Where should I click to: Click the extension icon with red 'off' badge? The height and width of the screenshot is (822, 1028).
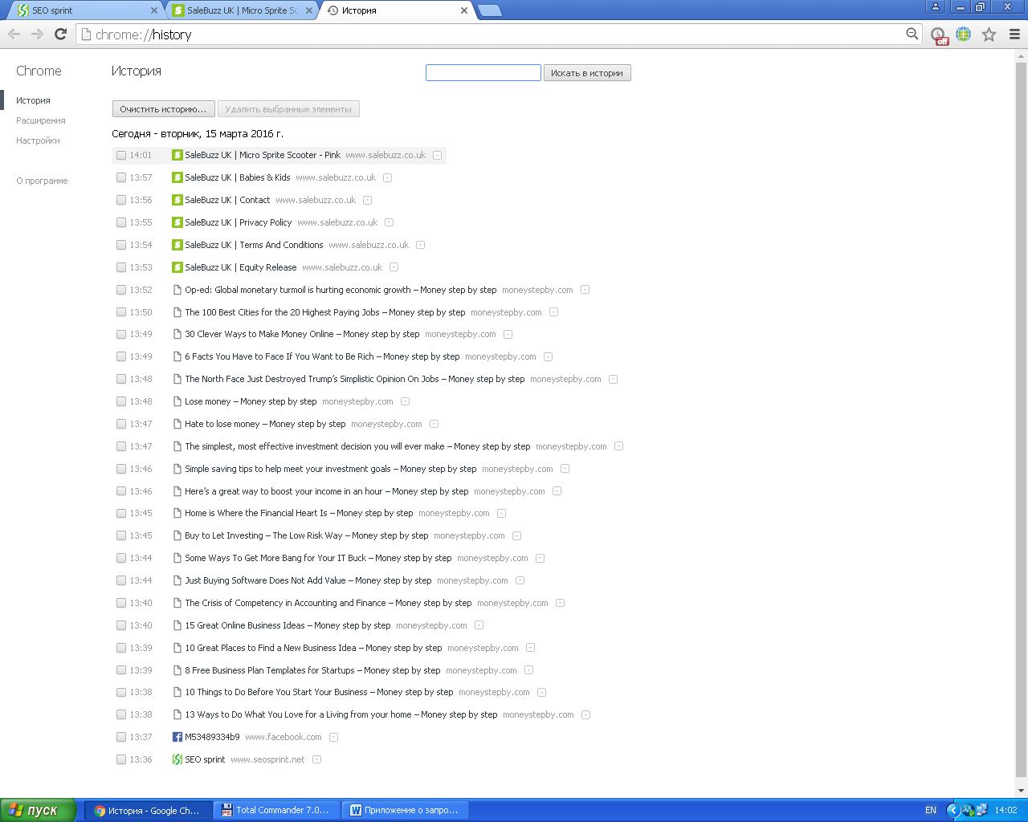click(938, 35)
